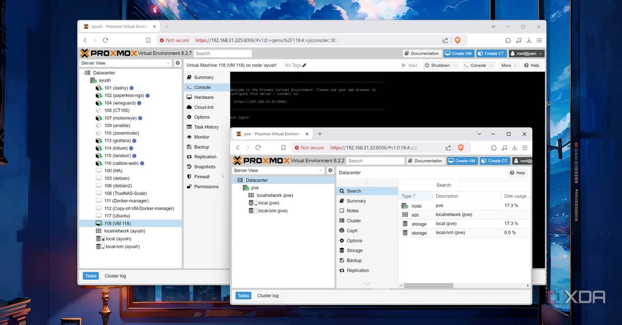622x325 pixels.
Task: Click the Create VM button in back window
Action: (x=458, y=53)
